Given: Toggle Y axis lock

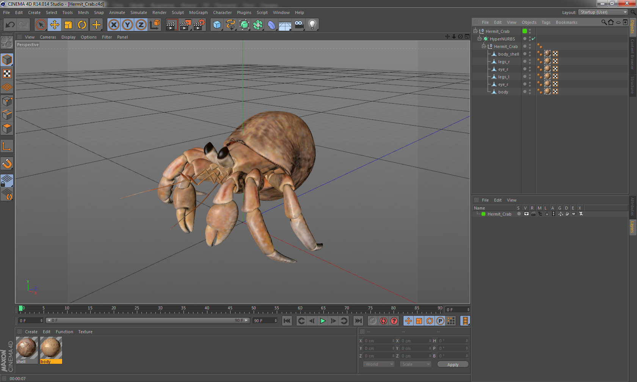Looking at the screenshot, I should (127, 25).
